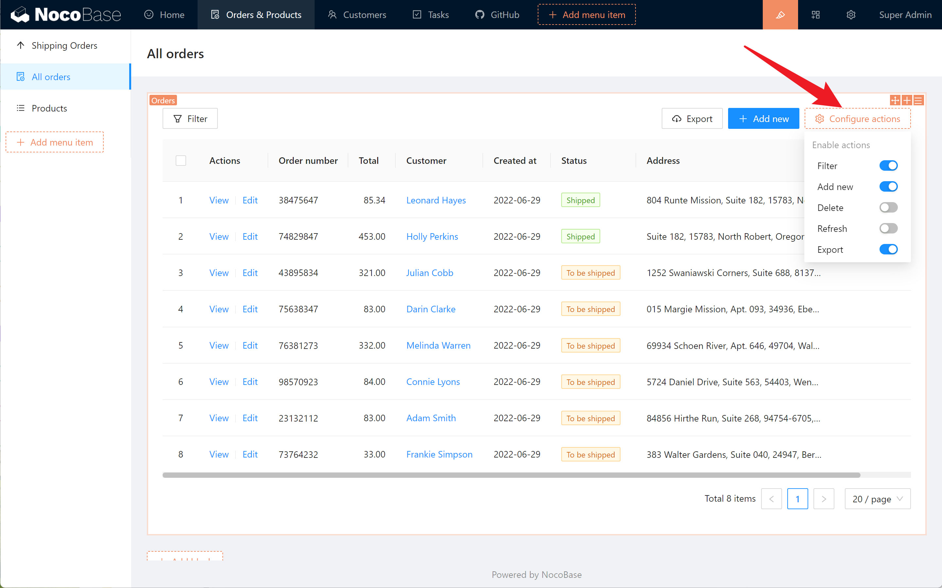Open the block templates grid icon
This screenshot has height=588, width=942.
(x=816, y=15)
